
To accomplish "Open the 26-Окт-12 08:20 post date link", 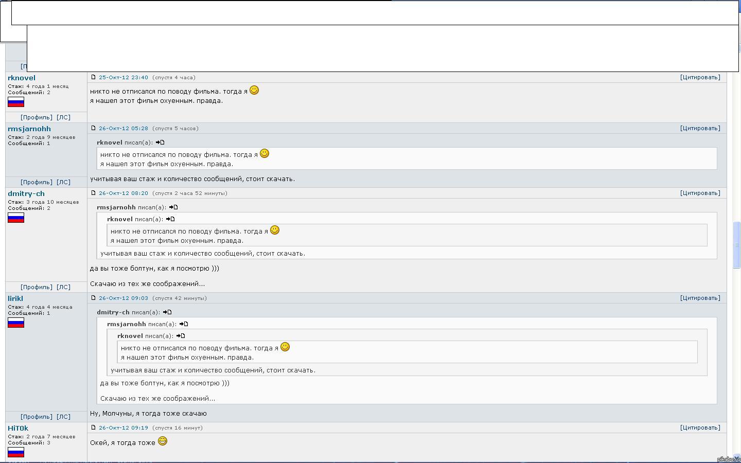I will tap(123, 193).
